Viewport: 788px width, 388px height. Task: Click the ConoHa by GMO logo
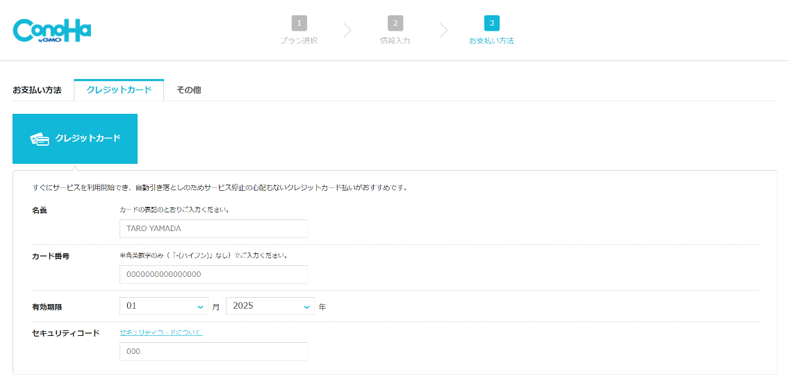click(52, 30)
